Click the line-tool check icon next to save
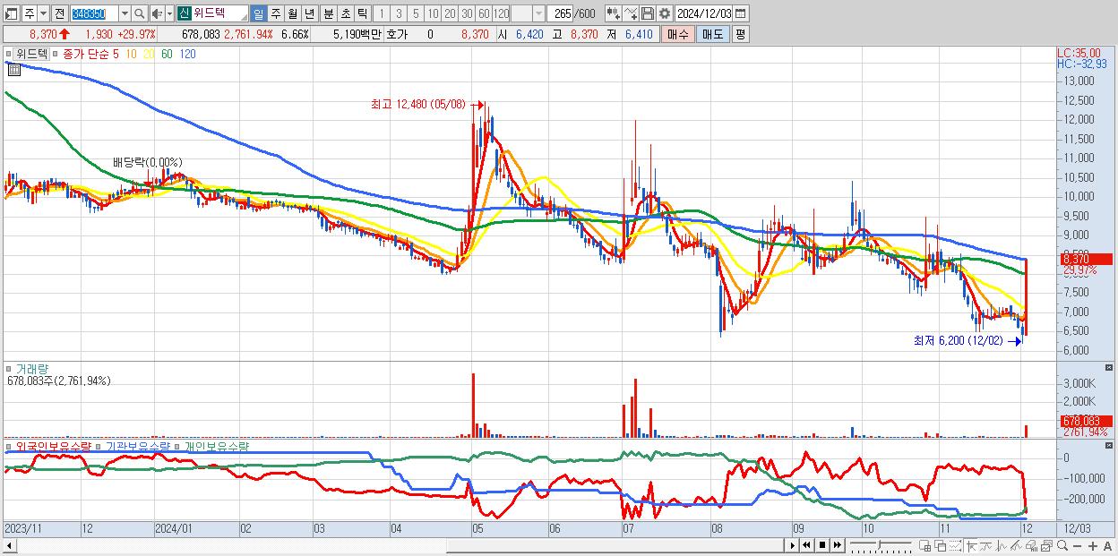 pos(630,13)
